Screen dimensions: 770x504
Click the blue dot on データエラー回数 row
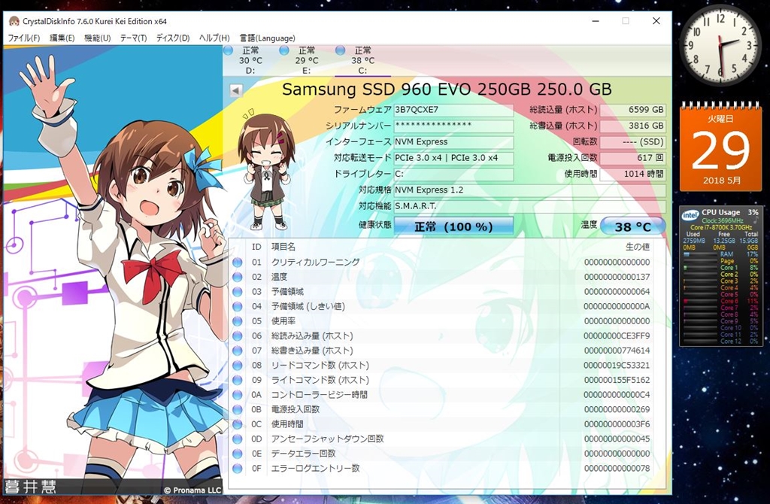coord(237,454)
